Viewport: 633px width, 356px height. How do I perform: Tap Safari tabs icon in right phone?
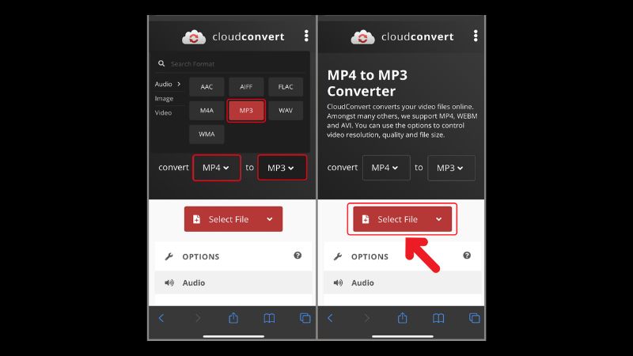(x=474, y=318)
